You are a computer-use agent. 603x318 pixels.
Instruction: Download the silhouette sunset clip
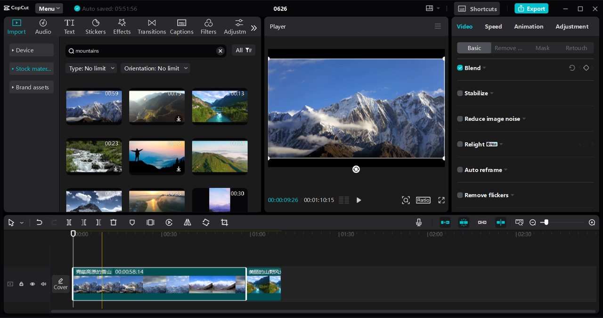click(179, 169)
